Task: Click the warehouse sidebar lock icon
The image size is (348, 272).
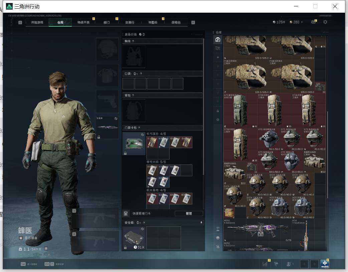Action: click(x=218, y=111)
